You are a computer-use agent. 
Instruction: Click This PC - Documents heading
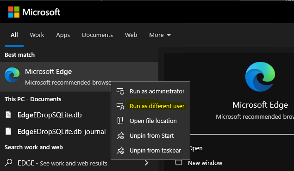(33, 99)
